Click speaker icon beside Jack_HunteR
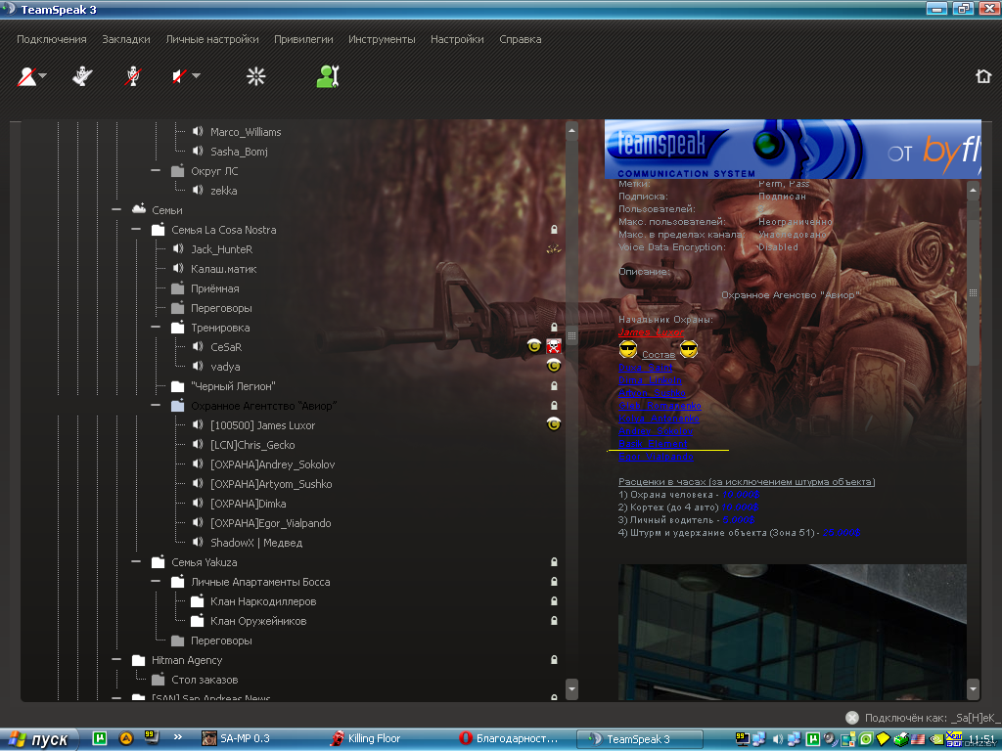This screenshot has width=1002, height=751. click(178, 249)
